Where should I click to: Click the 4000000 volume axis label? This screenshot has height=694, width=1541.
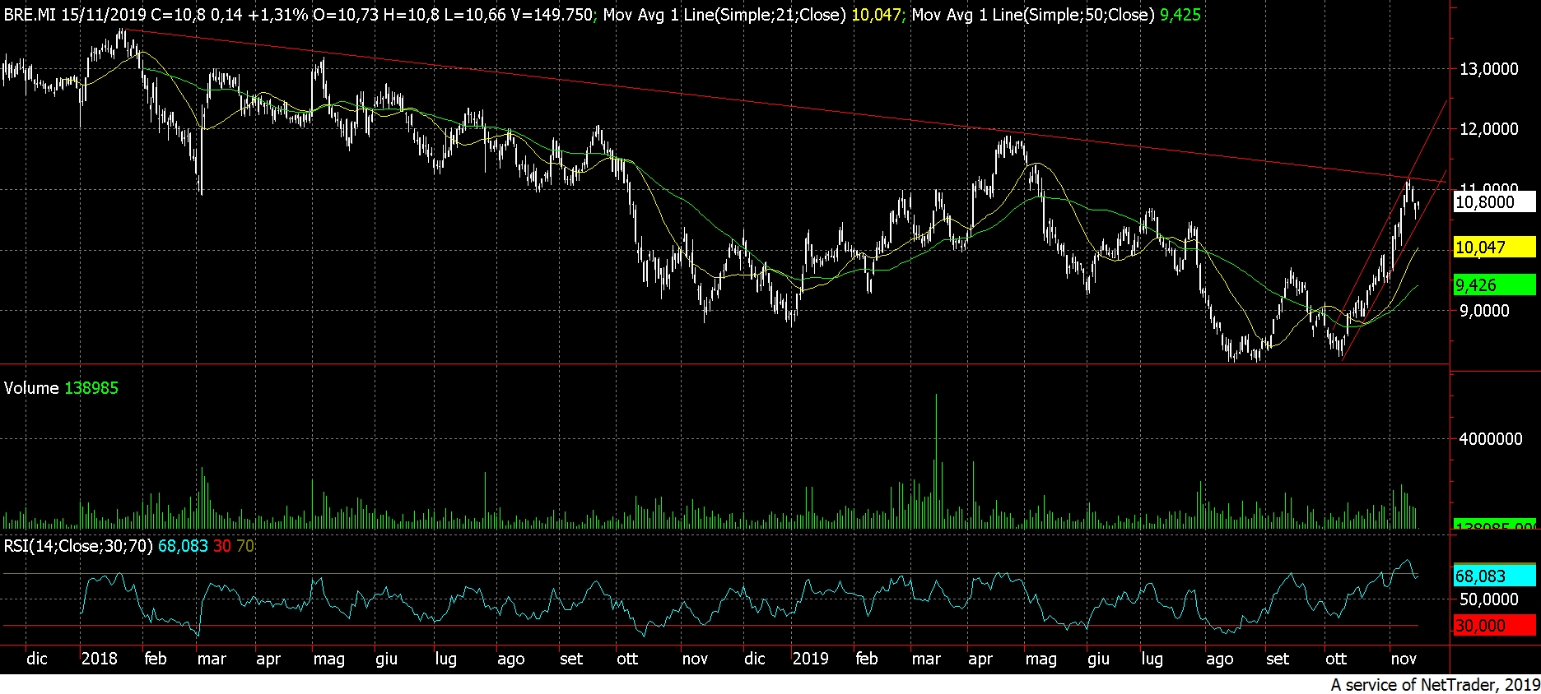point(1490,439)
